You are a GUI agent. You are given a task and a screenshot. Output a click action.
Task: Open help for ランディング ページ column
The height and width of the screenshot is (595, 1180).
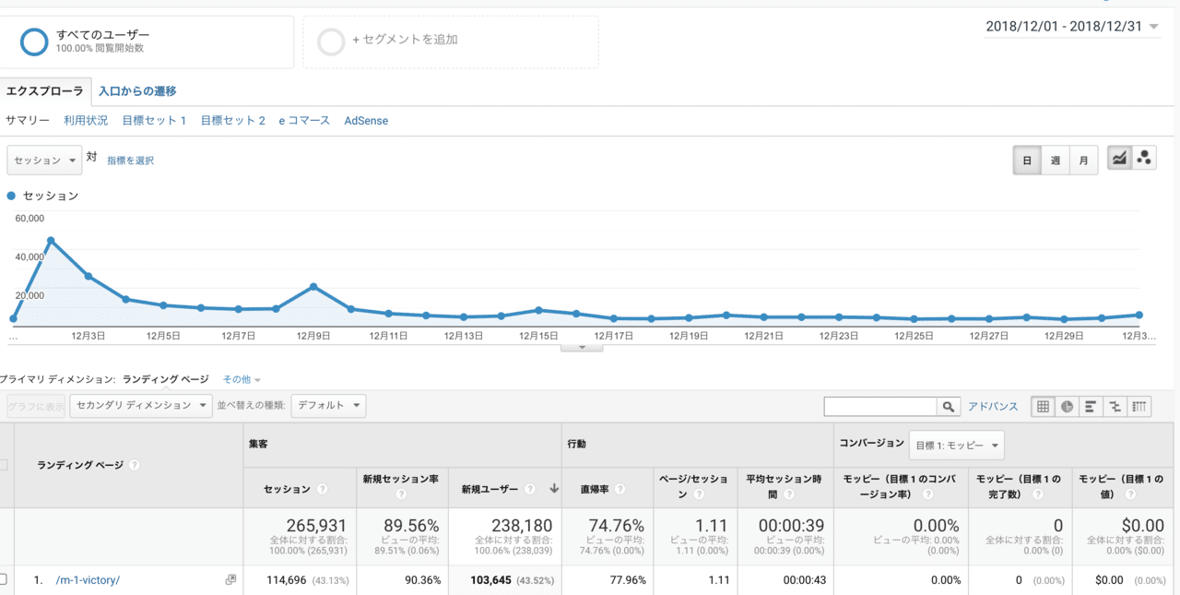[135, 465]
